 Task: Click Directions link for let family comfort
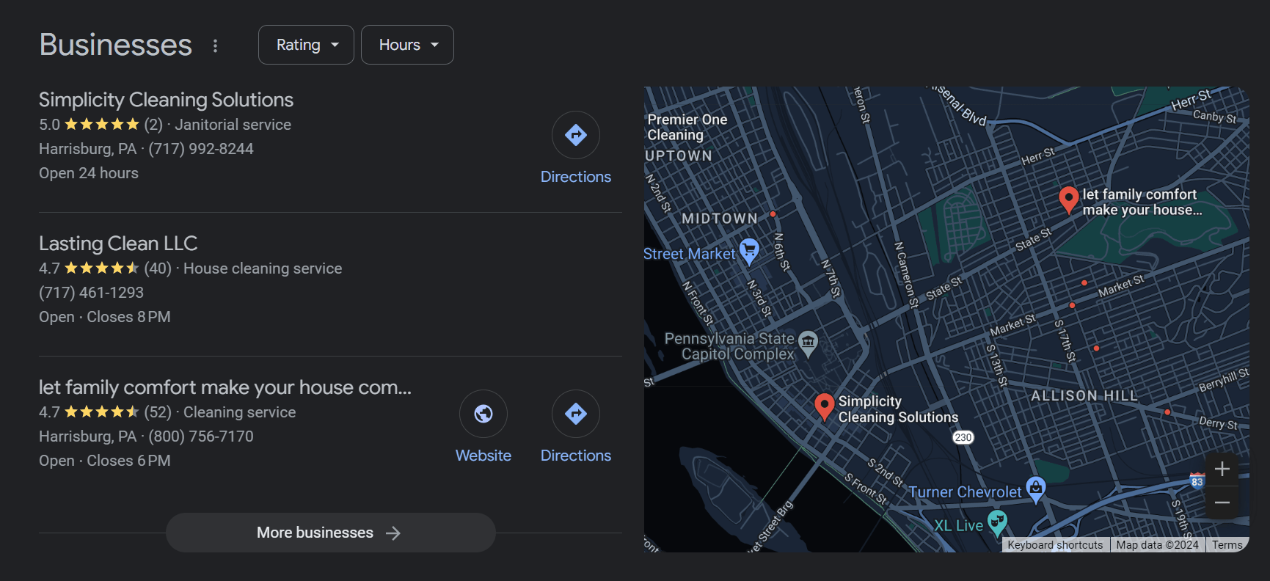[x=576, y=456]
